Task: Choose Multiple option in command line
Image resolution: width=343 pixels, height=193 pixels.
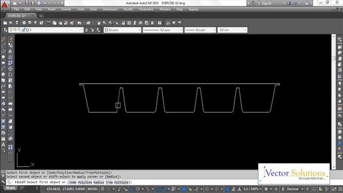Action: point(121,182)
